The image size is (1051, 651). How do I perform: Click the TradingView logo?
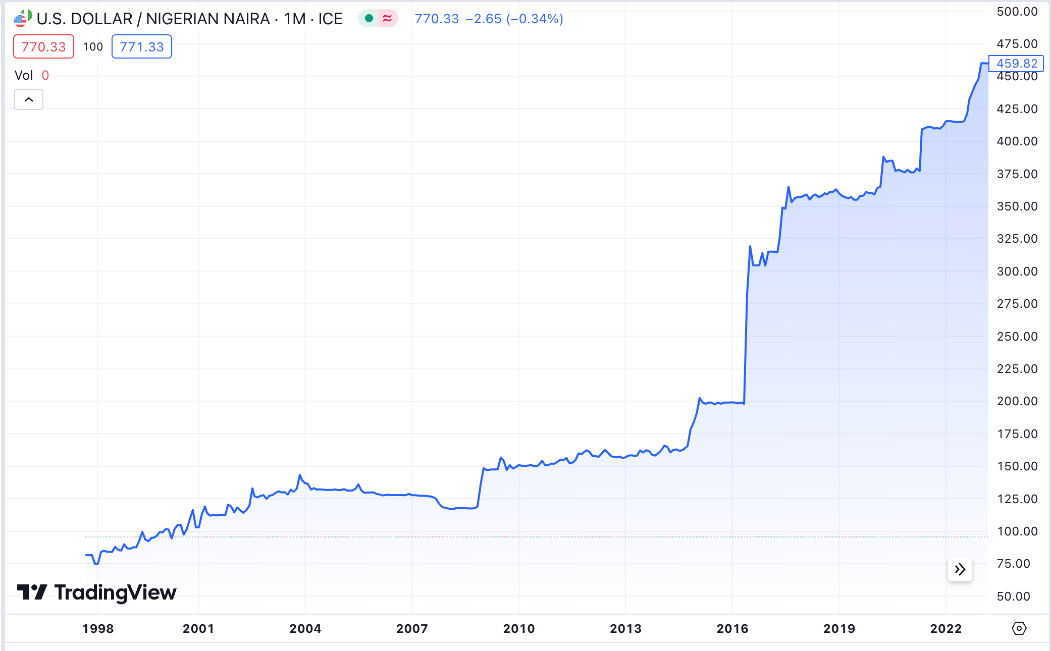97,592
